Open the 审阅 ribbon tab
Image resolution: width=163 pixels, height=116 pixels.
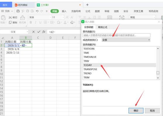pyautogui.click(x=107, y=11)
